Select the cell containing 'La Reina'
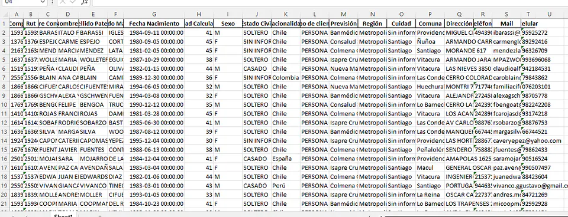 pos(430,195)
